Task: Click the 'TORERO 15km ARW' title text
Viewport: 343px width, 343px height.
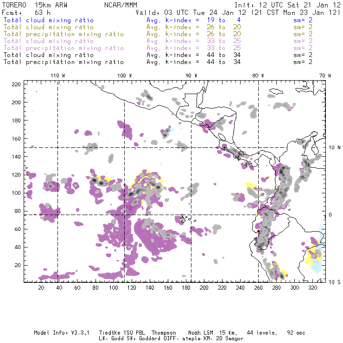Action: tap(35, 5)
